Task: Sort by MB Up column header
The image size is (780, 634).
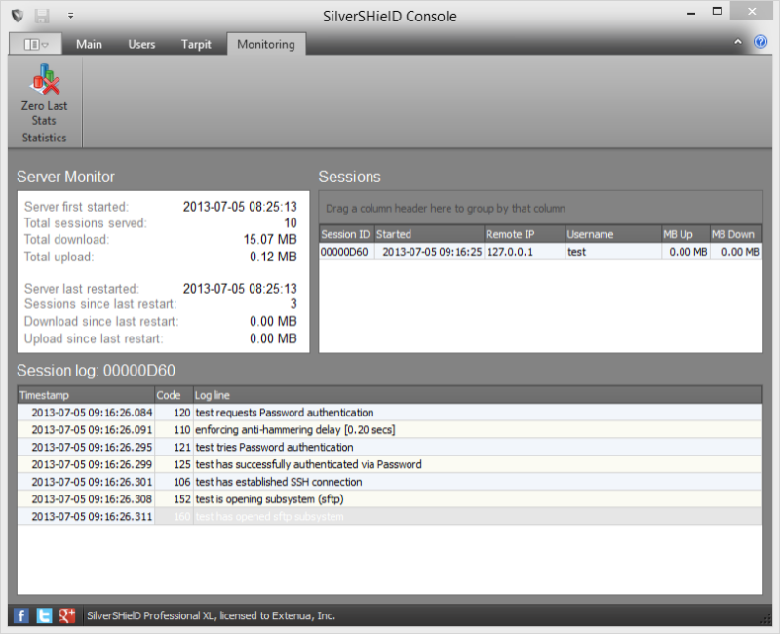Action: coord(685,234)
